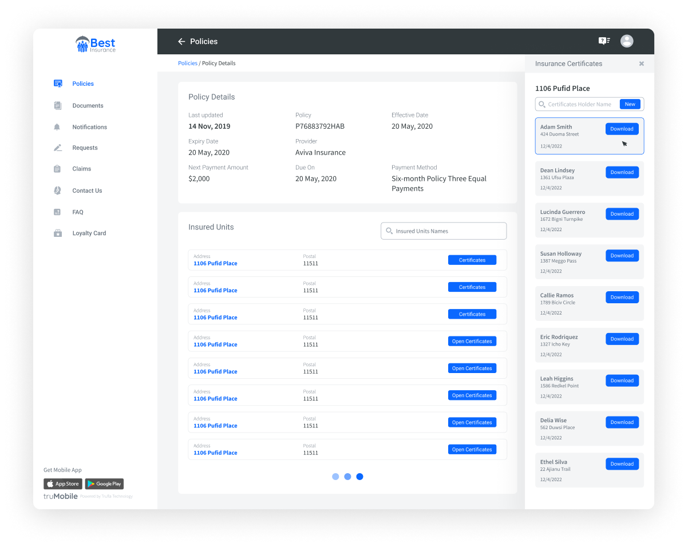Select the third pagination dot
The width and height of the screenshot is (688, 547).
pyautogui.click(x=359, y=477)
